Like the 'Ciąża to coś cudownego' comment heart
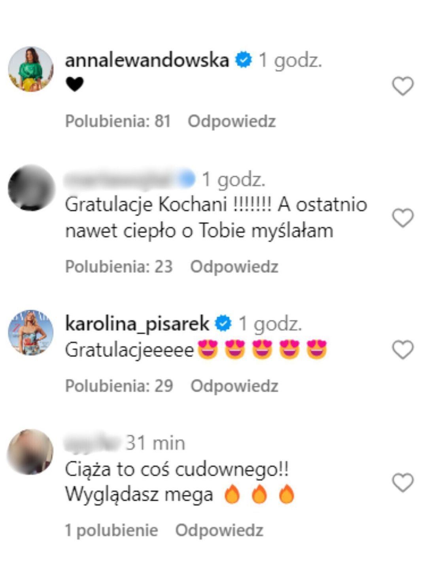The image size is (427, 570). point(402,482)
